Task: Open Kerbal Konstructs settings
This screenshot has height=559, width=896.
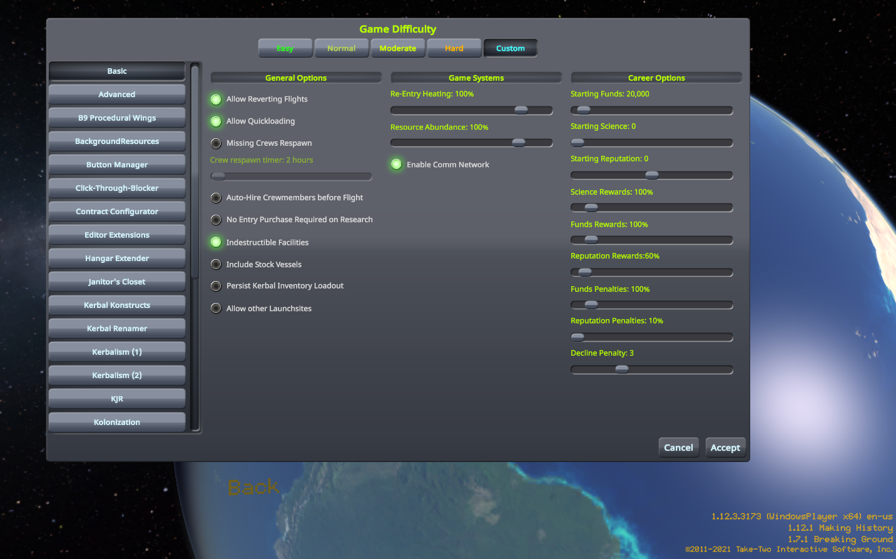Action: pos(117,305)
